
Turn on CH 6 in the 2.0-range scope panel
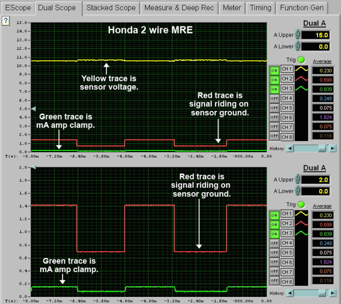coord(274,262)
